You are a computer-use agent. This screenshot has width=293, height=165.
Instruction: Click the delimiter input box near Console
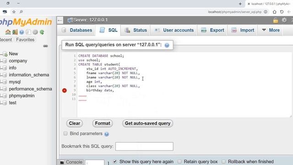pyautogui.click(x=95, y=162)
